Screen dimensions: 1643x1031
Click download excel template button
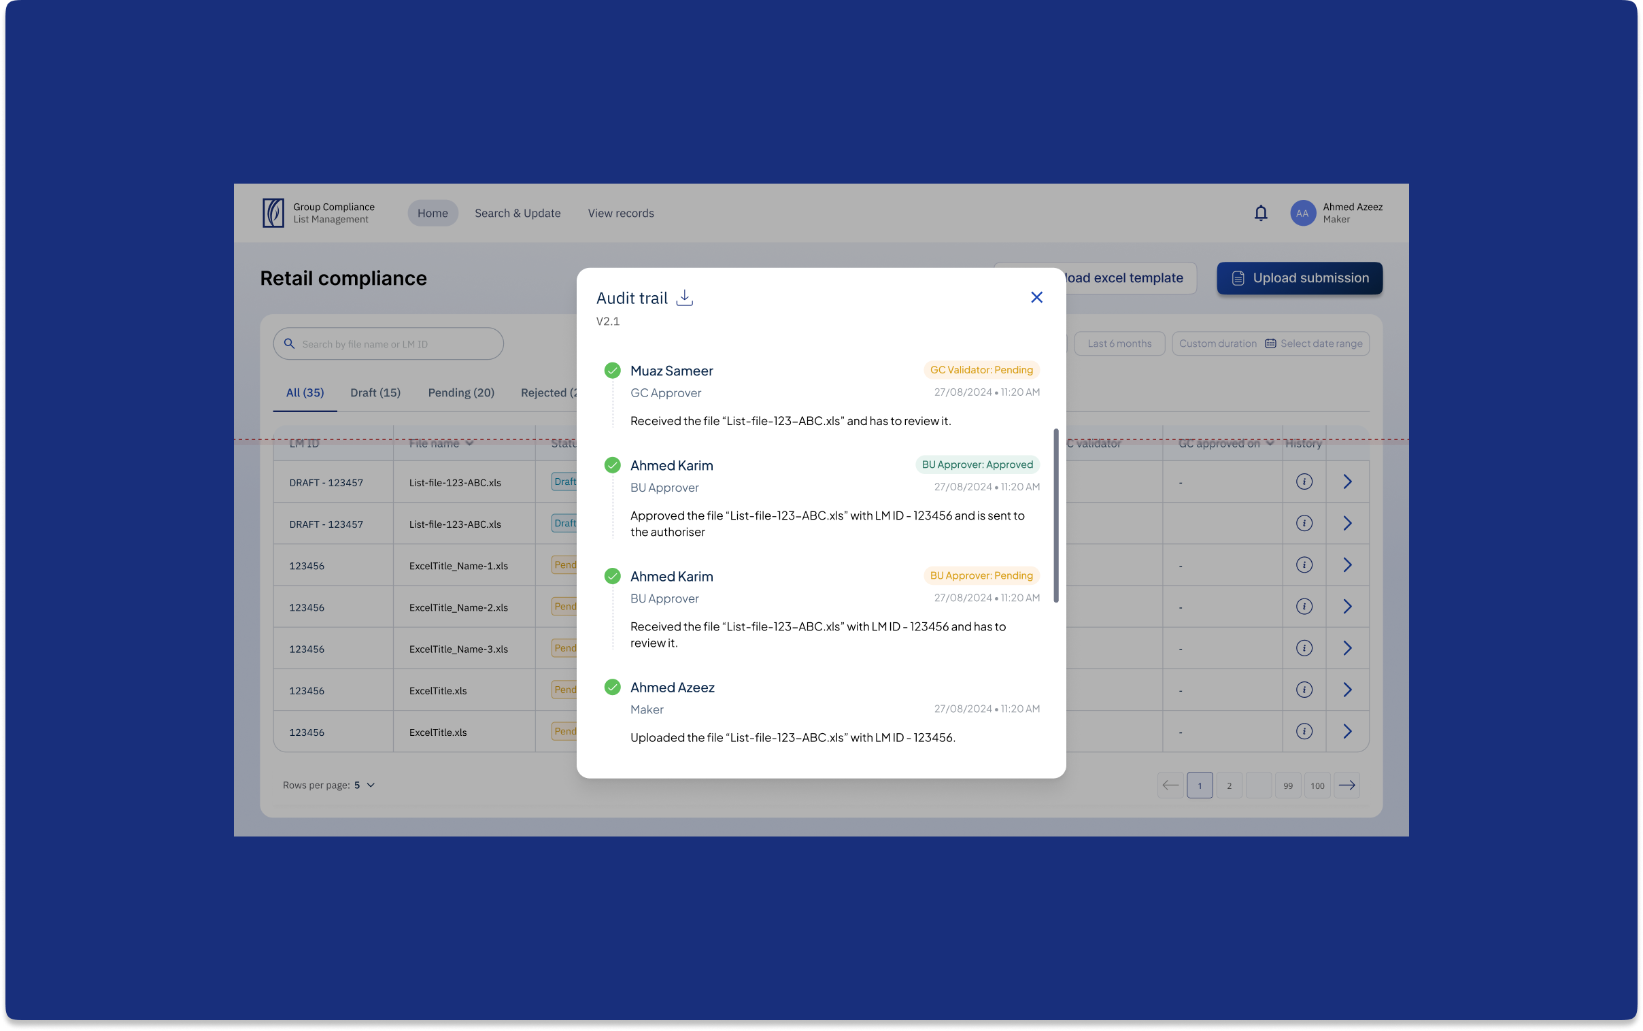coord(1130,278)
